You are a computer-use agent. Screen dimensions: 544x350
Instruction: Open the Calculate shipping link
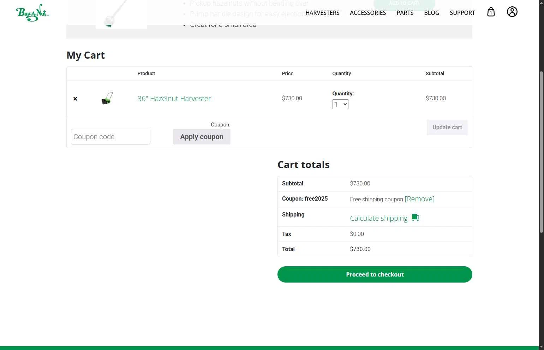(378, 218)
